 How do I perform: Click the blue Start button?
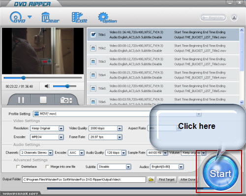point(220,173)
